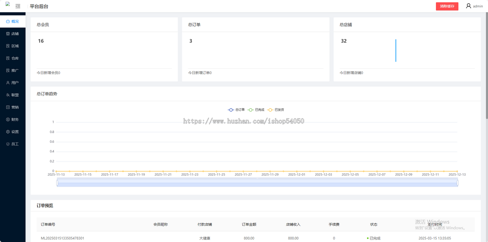Click the 财务 finance icon in sidebar
488x242 pixels.
(8, 120)
